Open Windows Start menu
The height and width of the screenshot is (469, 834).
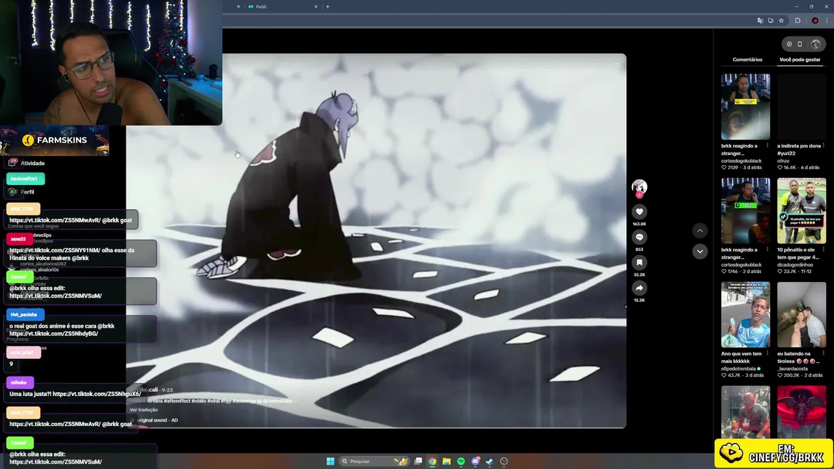click(330, 461)
